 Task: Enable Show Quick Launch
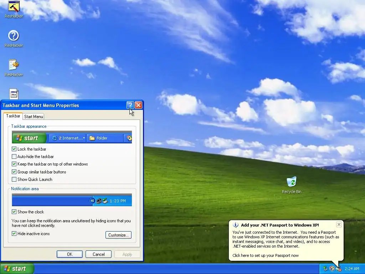[14, 179]
